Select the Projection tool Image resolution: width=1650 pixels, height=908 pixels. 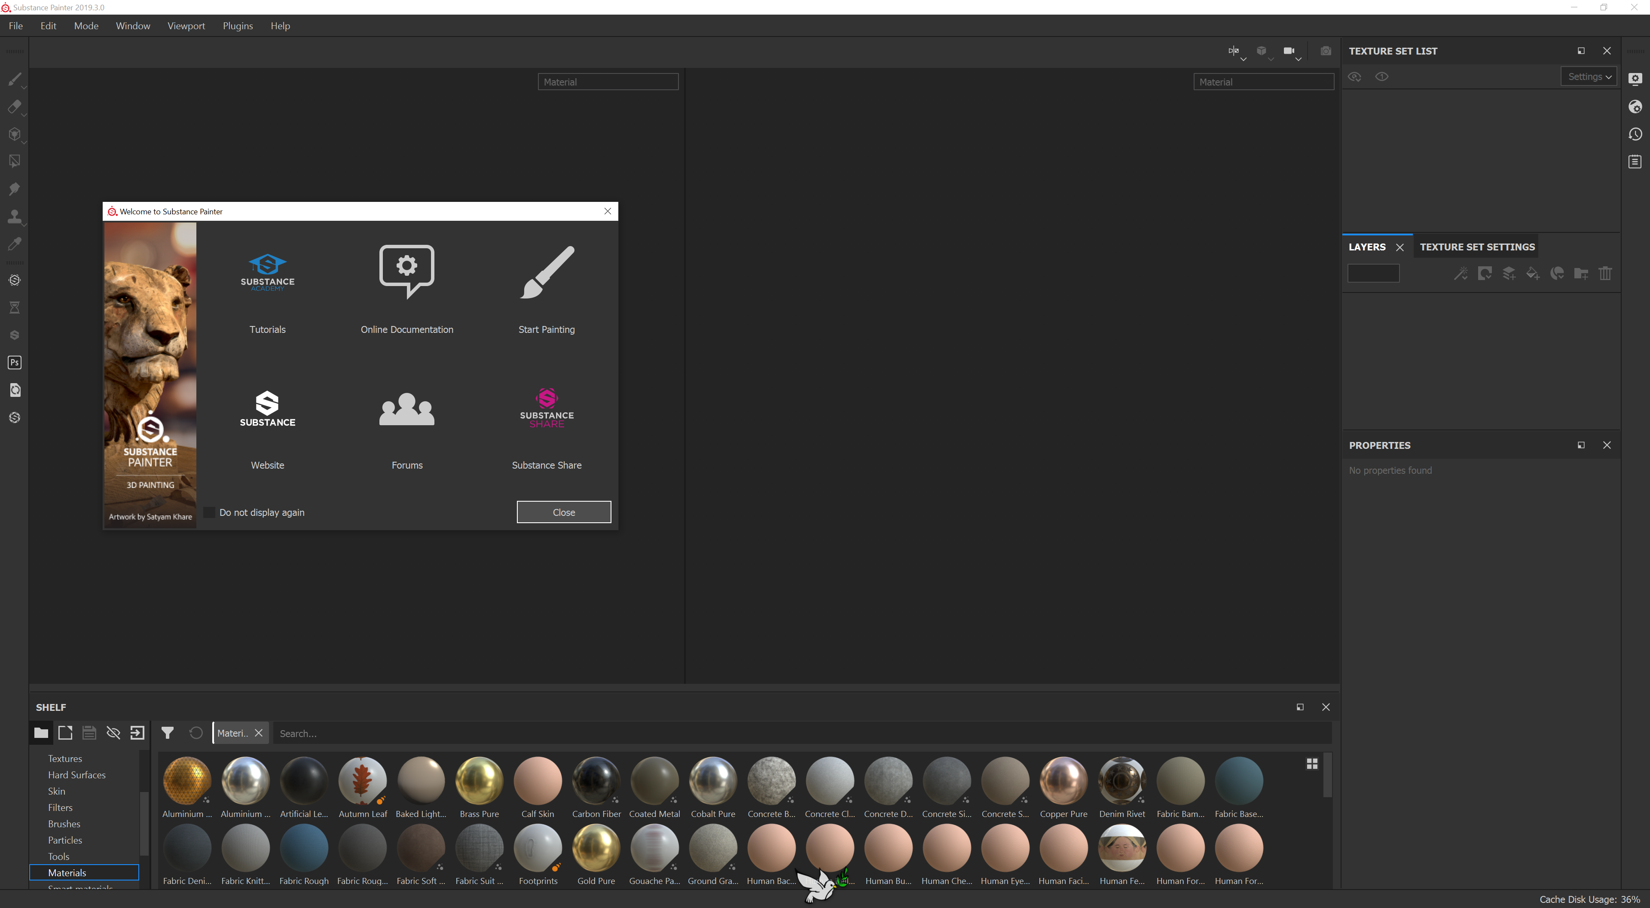pyautogui.click(x=14, y=134)
